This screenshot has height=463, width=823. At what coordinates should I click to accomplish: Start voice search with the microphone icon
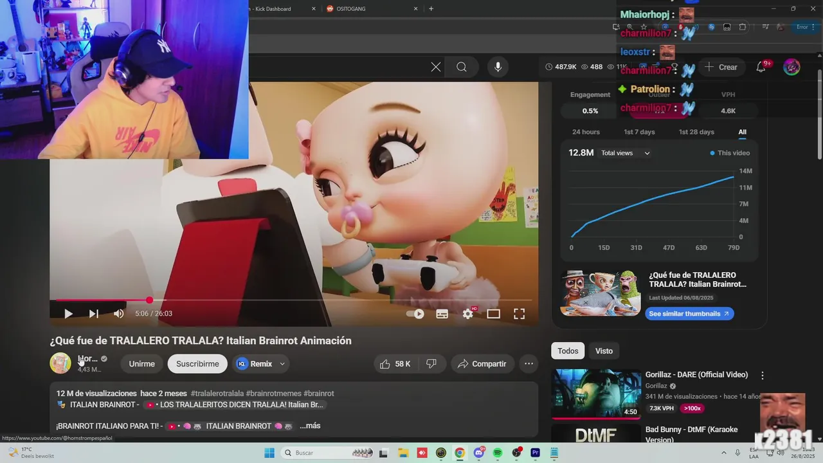click(x=498, y=67)
